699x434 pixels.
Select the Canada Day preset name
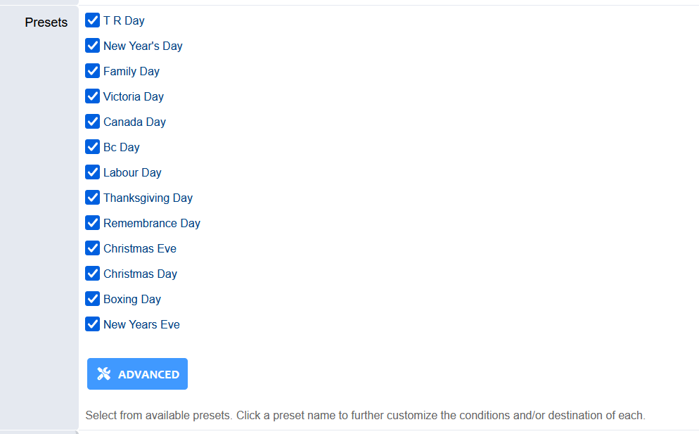pos(134,122)
